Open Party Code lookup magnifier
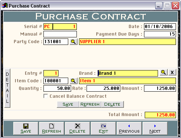The height and width of the screenshot is (138, 181). coord(74,42)
